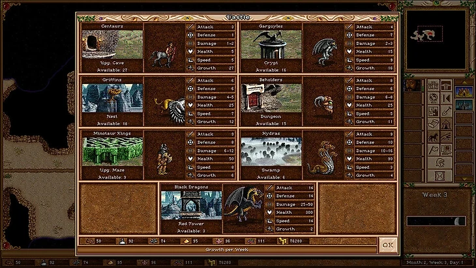Click OK to close Castle window

pos(388,245)
